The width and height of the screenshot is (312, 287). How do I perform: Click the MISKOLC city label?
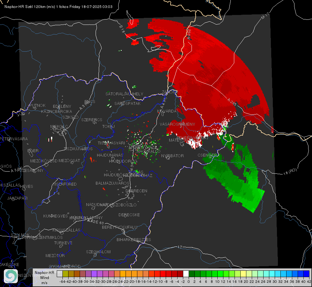click(x=59, y=127)
